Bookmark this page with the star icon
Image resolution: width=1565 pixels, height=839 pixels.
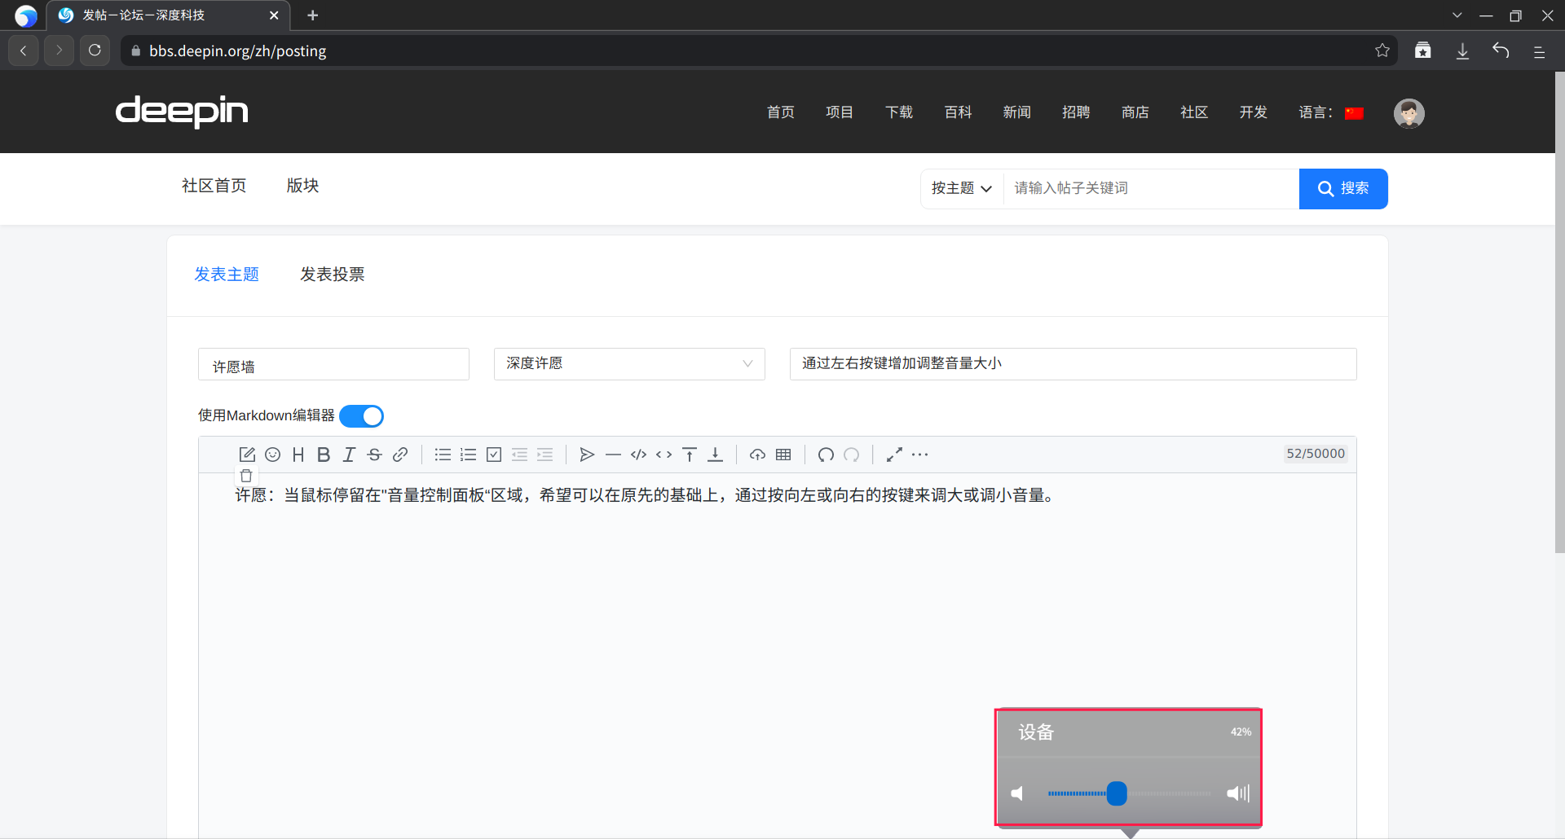click(x=1382, y=51)
